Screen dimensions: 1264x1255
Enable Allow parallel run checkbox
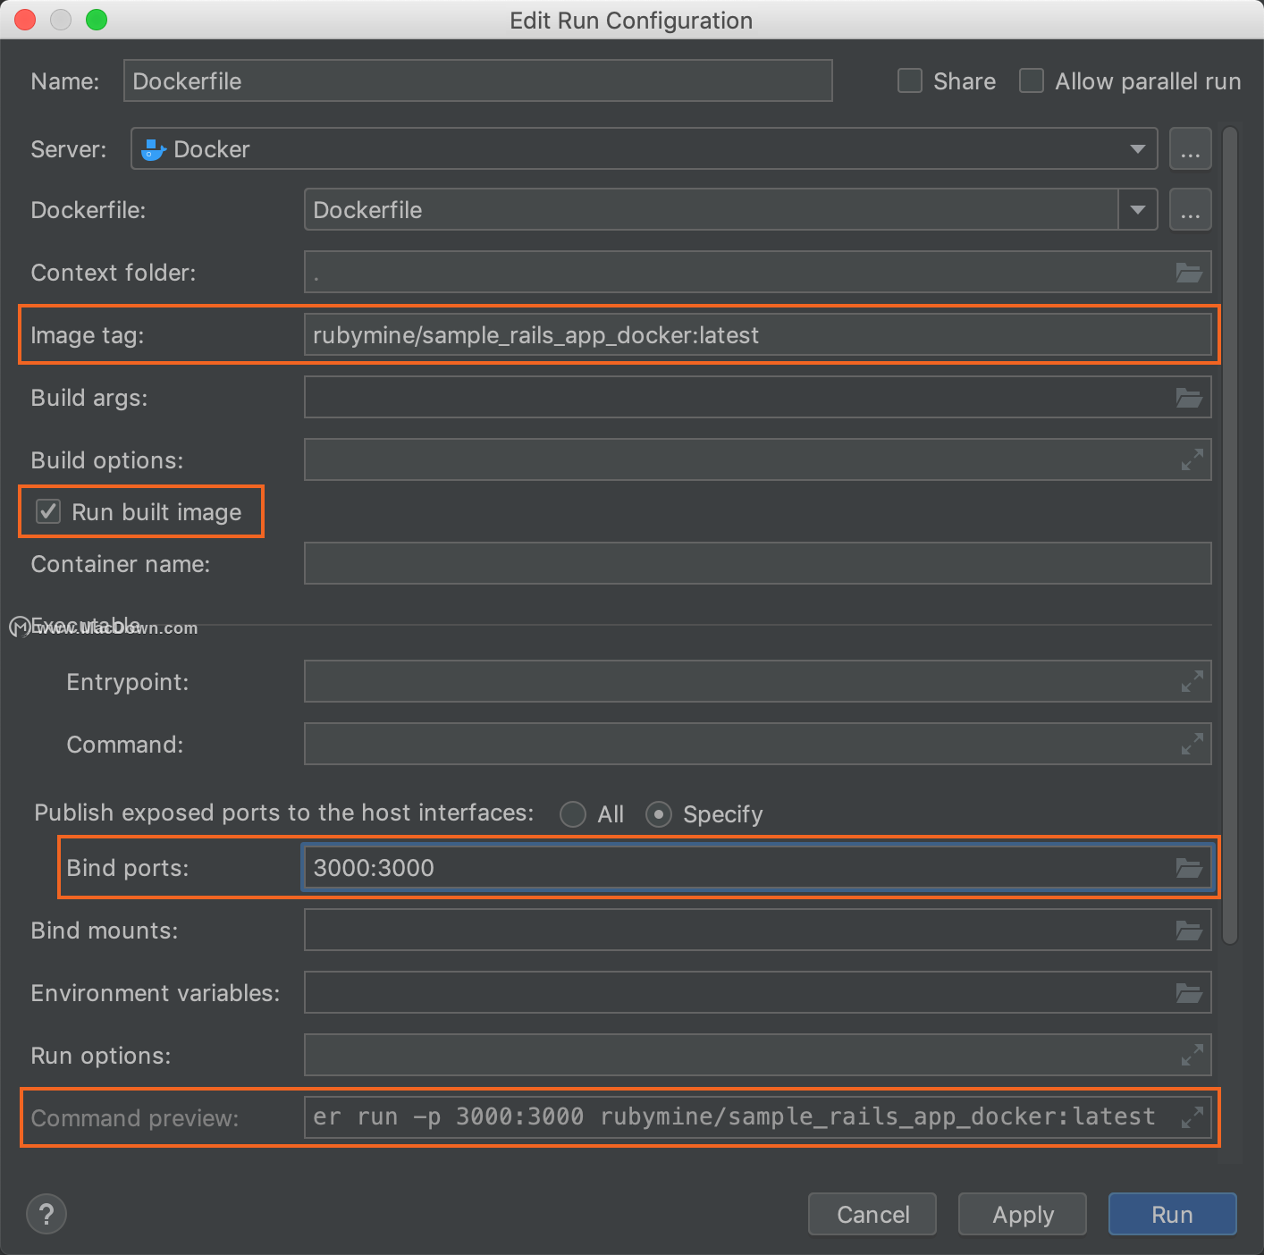coord(1032,81)
